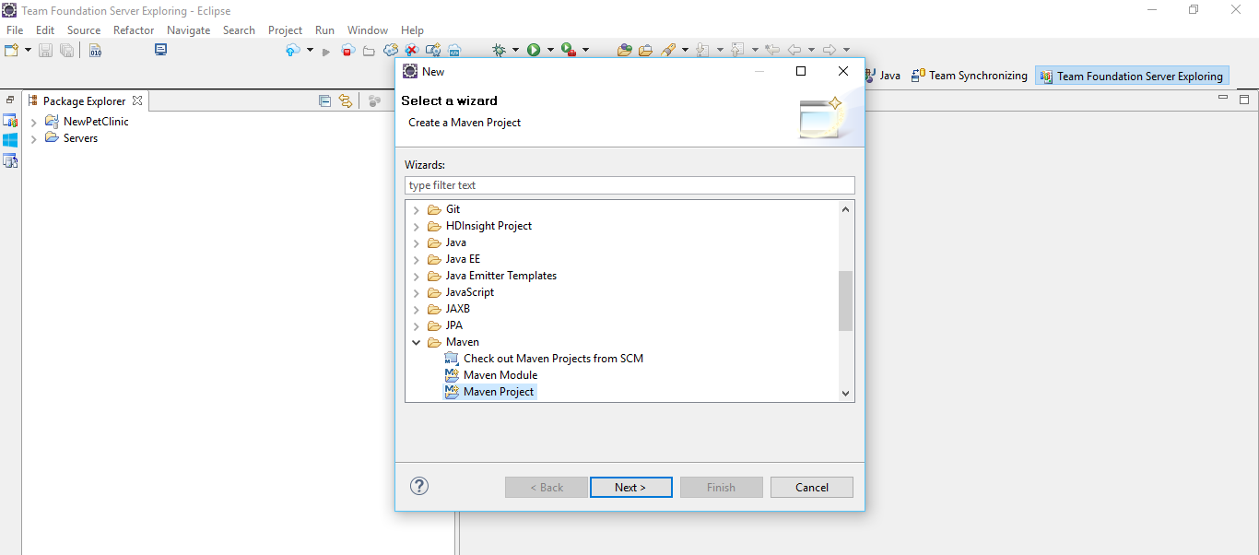Toggle Link with Editor in Package Explorer
Screen dimensions: 1259x555
(x=345, y=101)
